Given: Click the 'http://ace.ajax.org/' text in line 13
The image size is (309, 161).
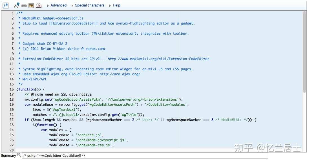Looking at the screenshot, I should 120,74.
